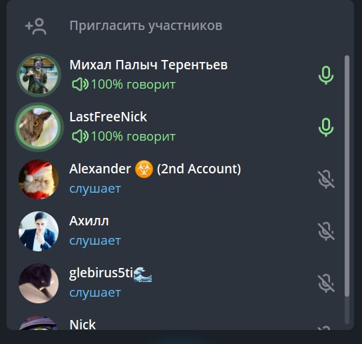Toggle LastFreeNick's green microphone icon

point(326,127)
